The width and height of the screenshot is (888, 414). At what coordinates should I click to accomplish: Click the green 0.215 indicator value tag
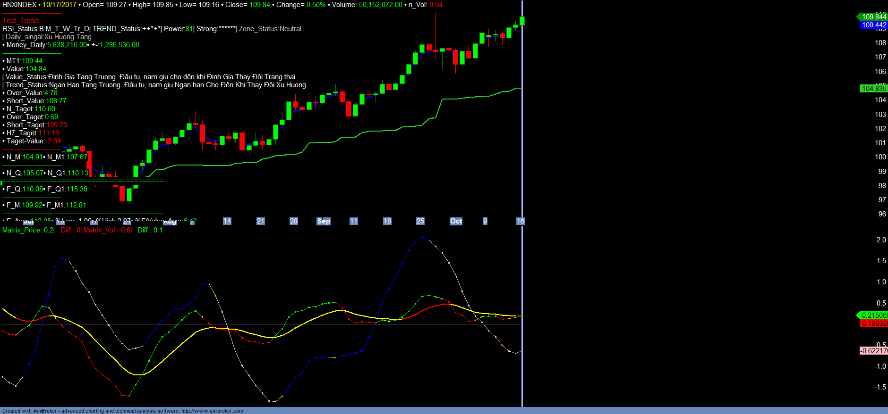click(x=873, y=315)
